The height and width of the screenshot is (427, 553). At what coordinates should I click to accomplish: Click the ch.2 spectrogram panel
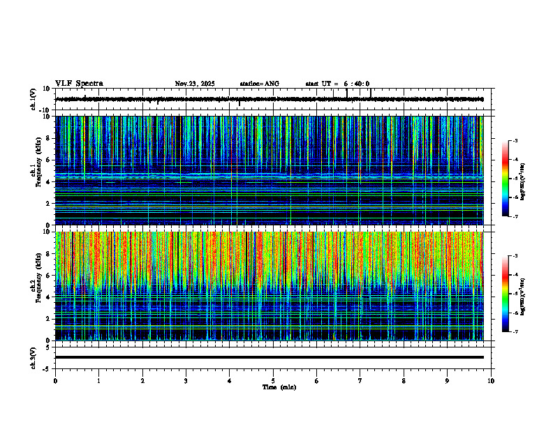[270, 286]
